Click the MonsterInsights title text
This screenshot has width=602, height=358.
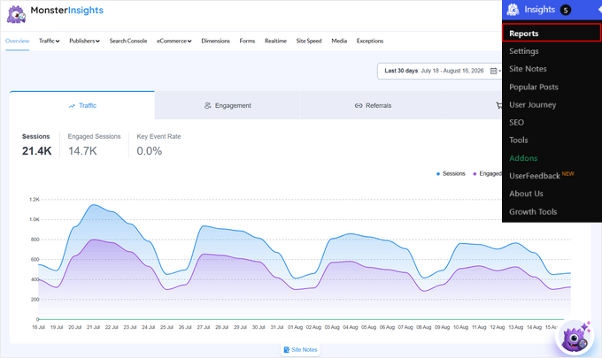click(66, 11)
